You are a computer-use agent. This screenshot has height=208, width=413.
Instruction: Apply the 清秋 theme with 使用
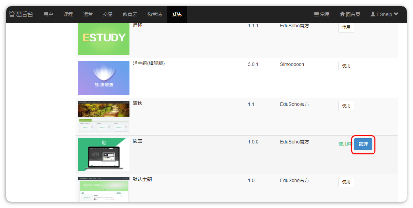pyautogui.click(x=346, y=106)
